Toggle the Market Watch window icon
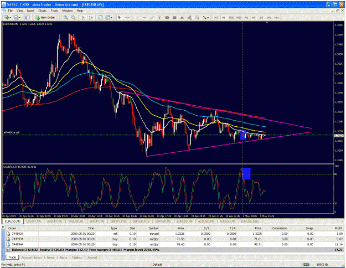 pyautogui.click(x=28, y=17)
